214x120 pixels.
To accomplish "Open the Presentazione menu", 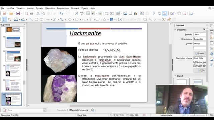I will (63, 8).
